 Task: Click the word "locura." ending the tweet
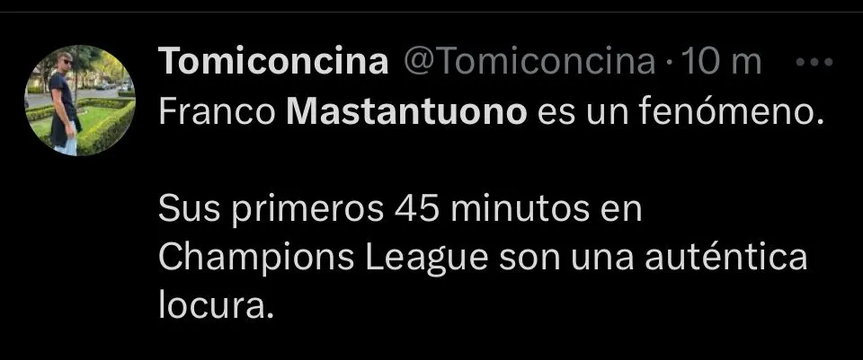[214, 306]
